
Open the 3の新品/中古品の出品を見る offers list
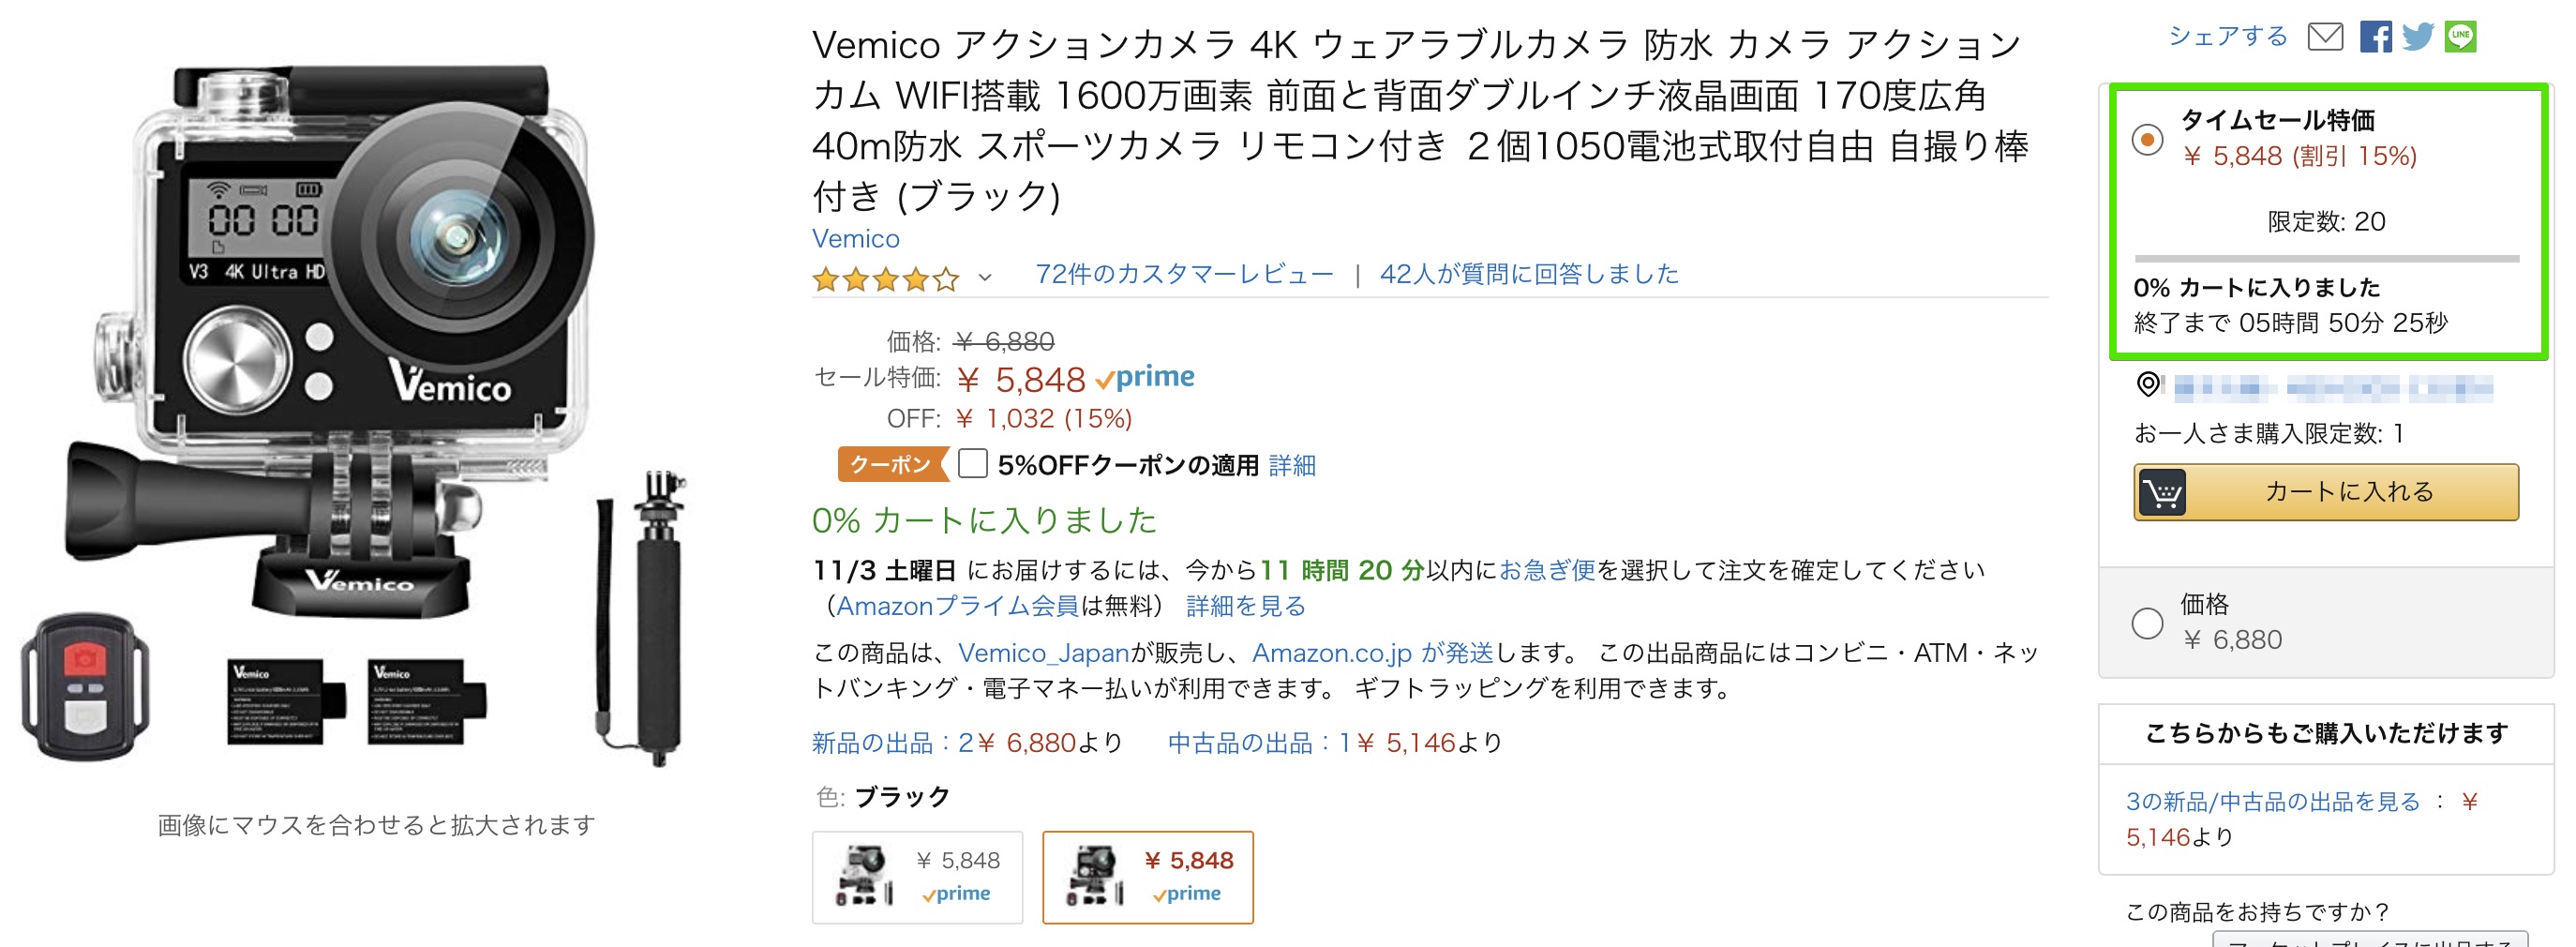(2272, 801)
